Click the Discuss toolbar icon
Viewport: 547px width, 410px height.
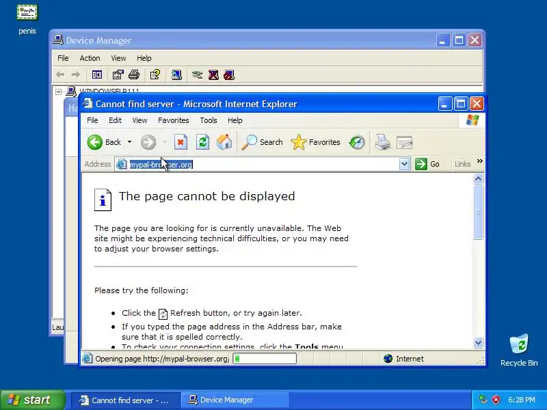coord(405,143)
